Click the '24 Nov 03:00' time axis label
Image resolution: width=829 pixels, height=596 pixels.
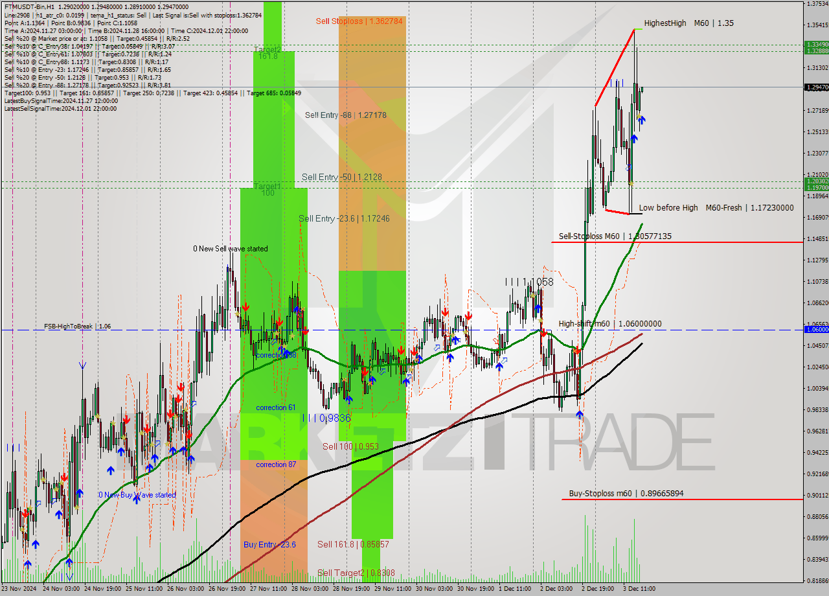tap(62, 590)
